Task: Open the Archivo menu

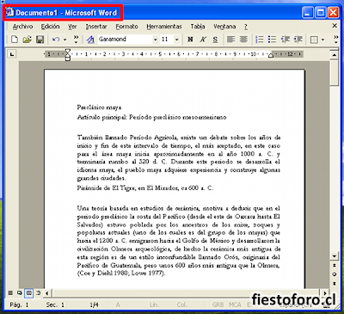Action: (x=22, y=27)
